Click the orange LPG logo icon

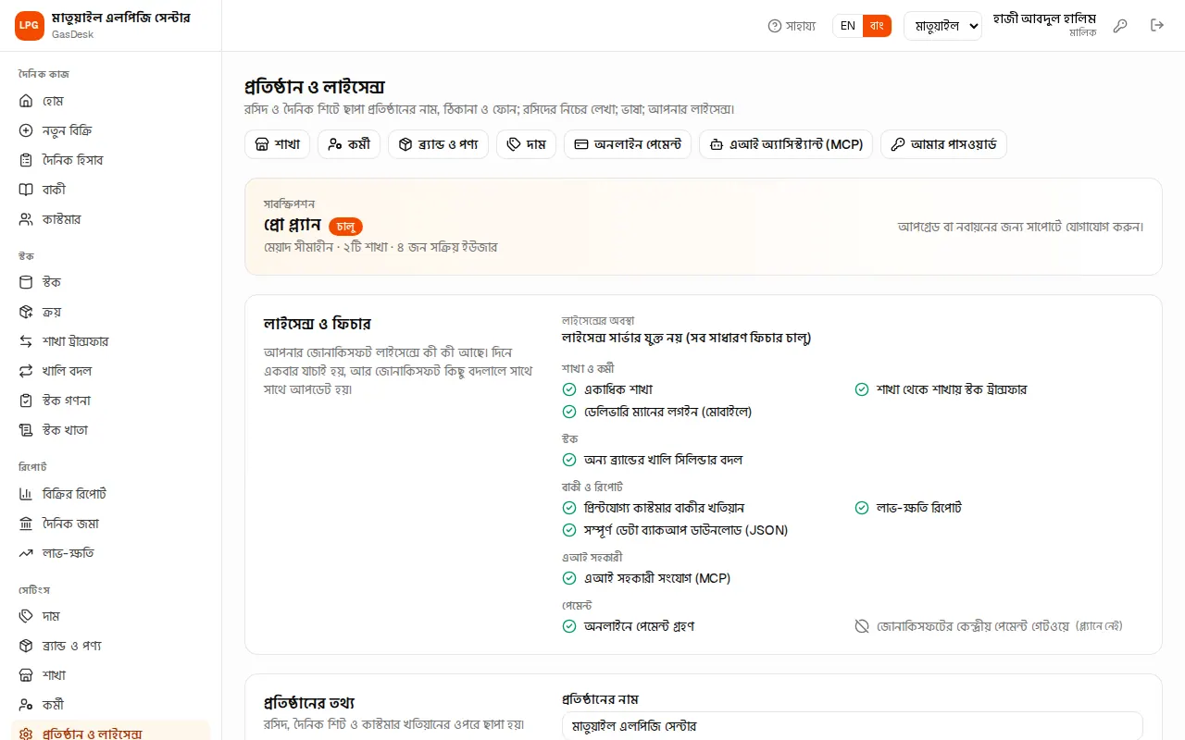tap(29, 26)
